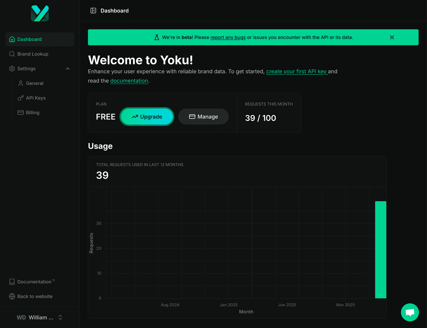Click the Brand Lookup magnifier icon

coord(12,54)
